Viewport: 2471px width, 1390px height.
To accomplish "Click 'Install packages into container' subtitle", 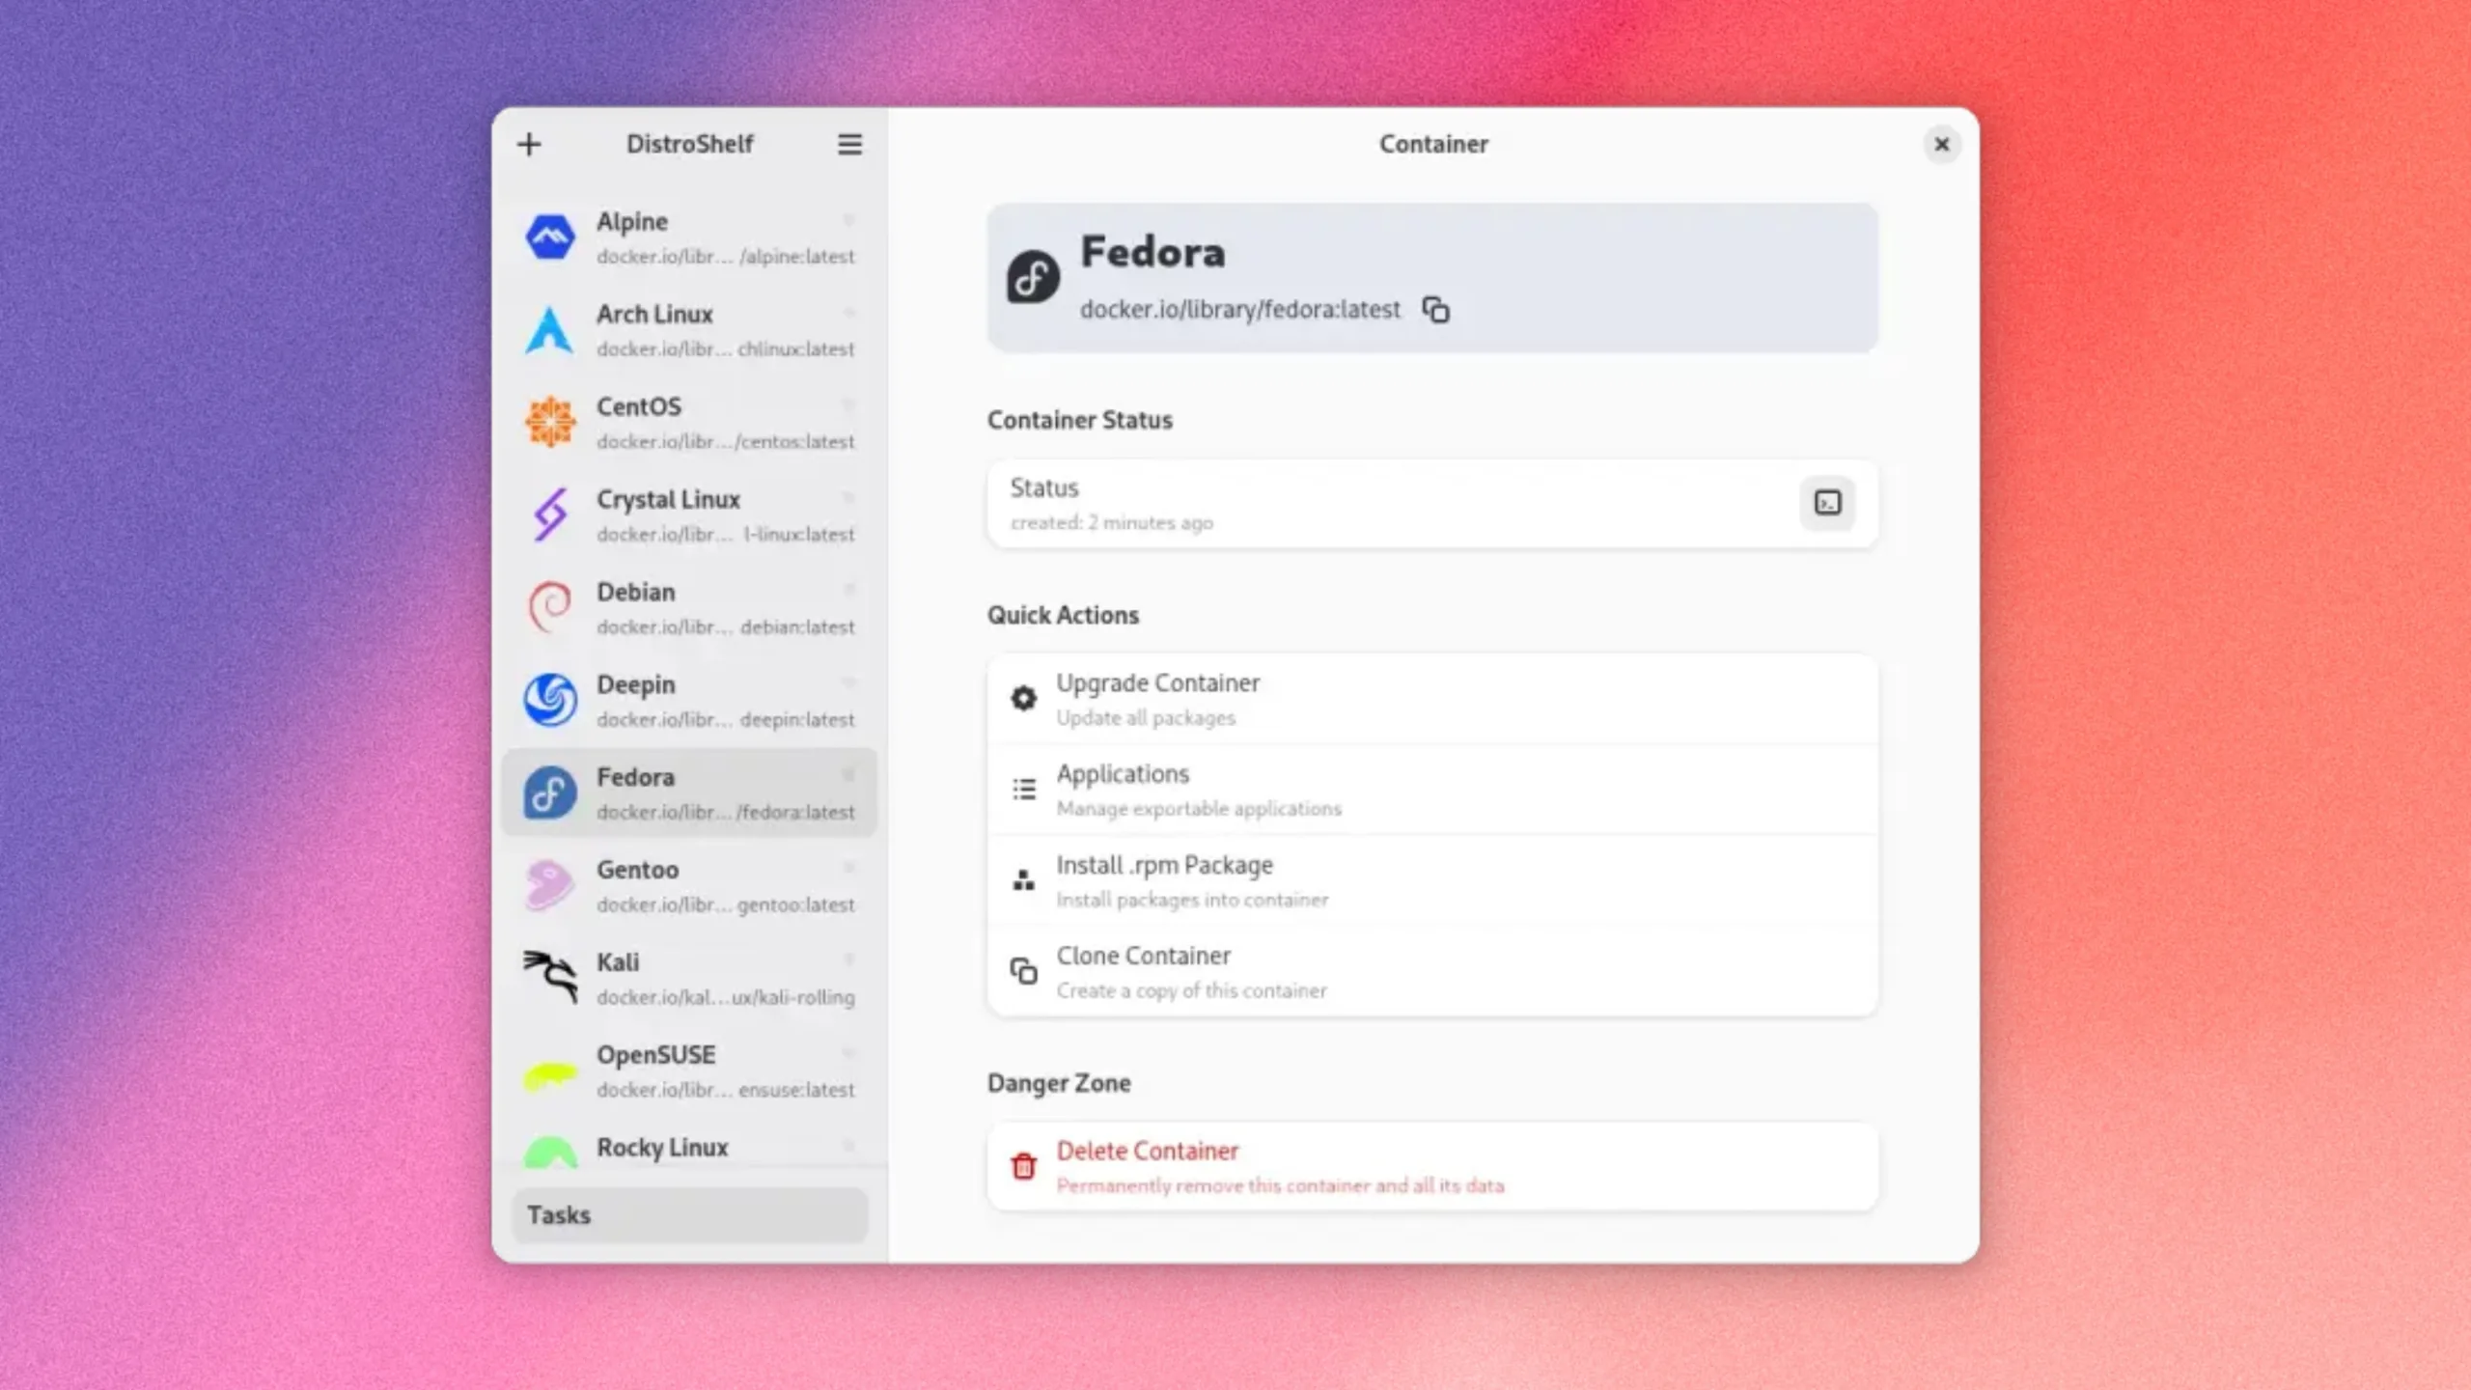I will point(1192,900).
